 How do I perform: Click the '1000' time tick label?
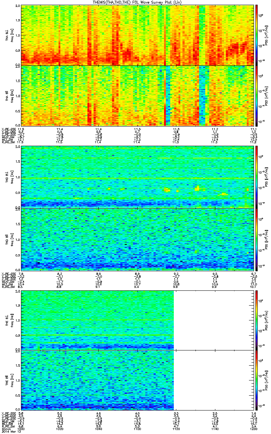click(21, 429)
